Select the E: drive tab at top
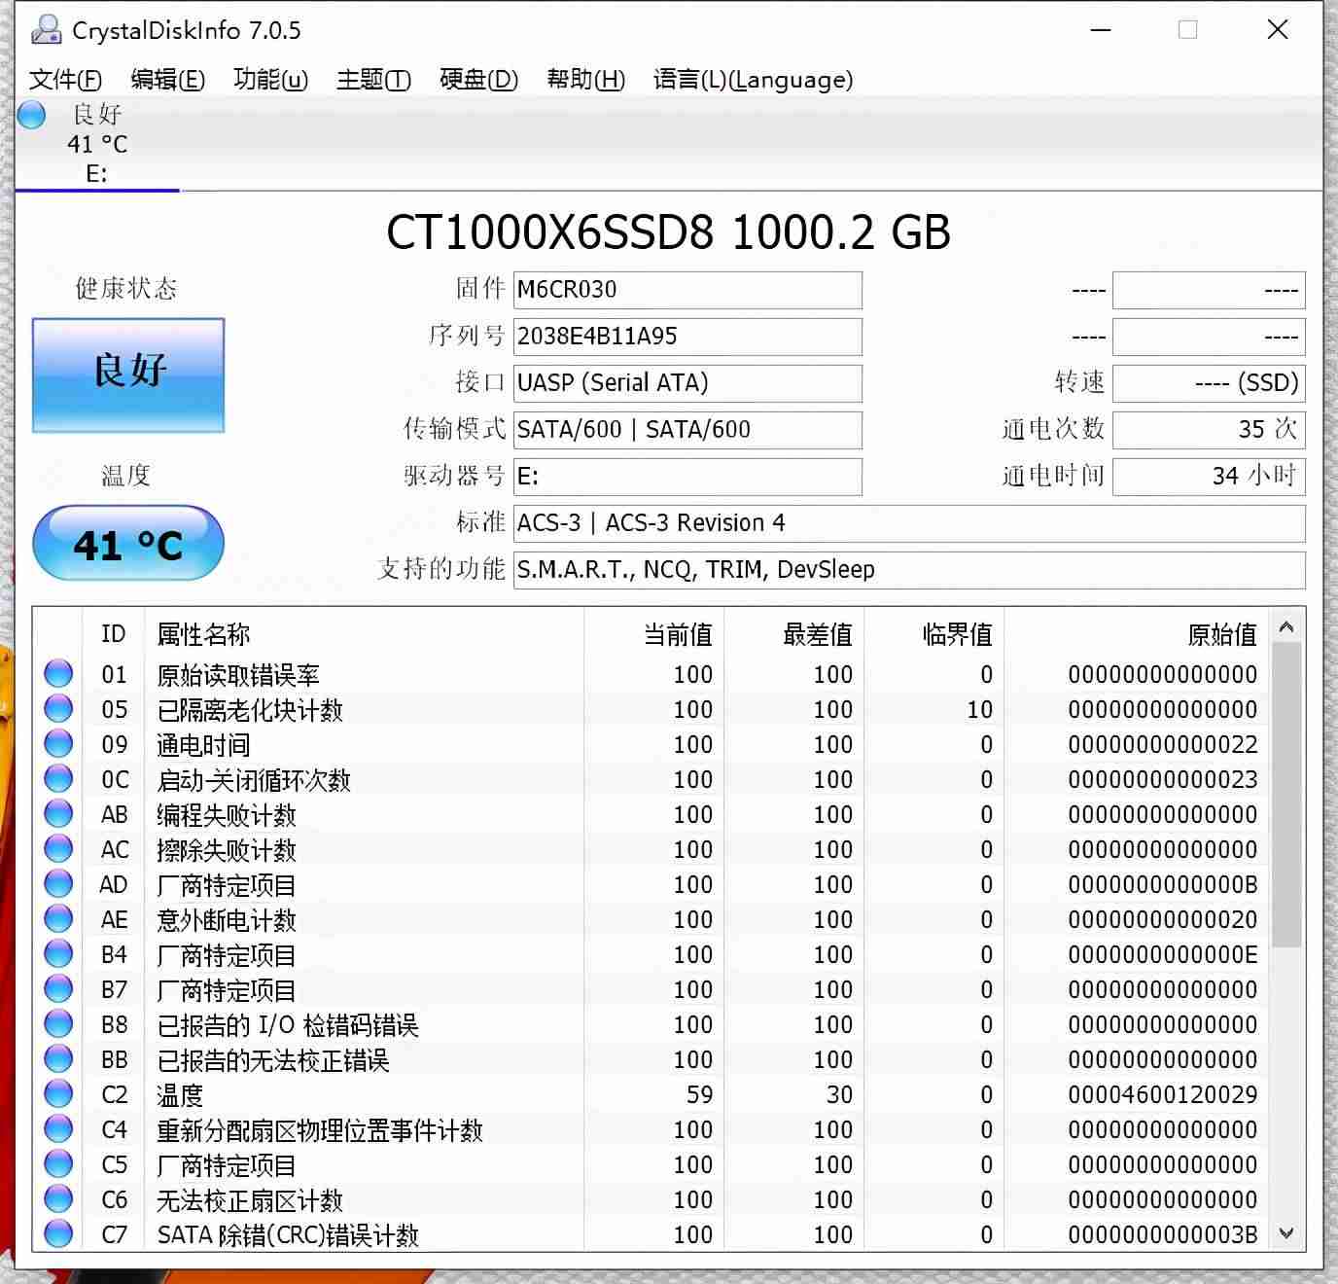Viewport: 1338px width, 1284px height. pos(97,144)
